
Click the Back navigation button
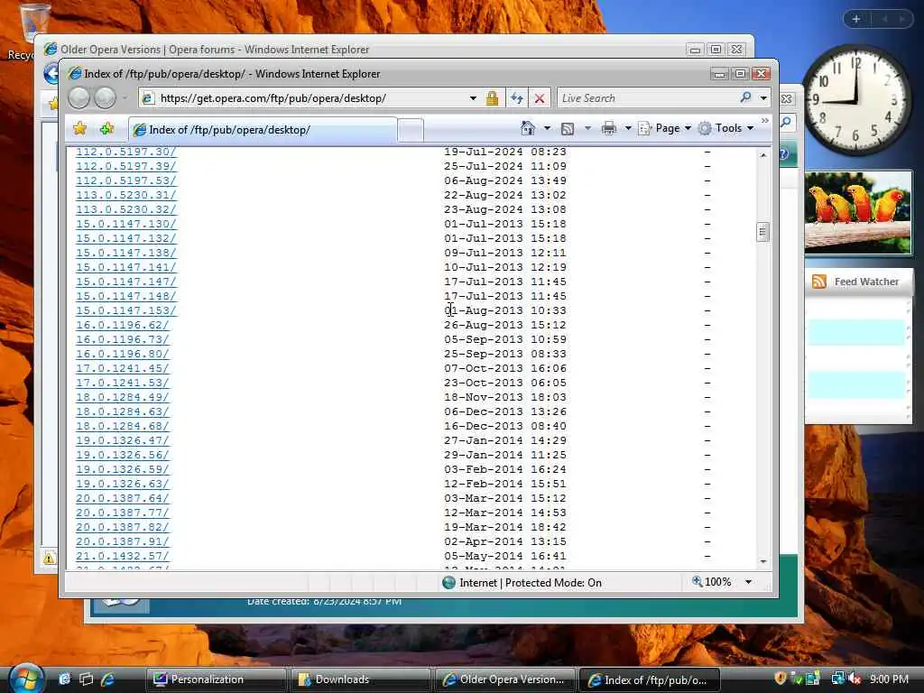coord(79,97)
